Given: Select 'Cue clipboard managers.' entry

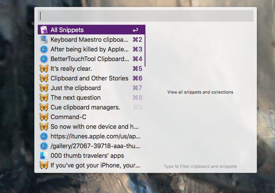Looking at the screenshot, I should 85,107.
